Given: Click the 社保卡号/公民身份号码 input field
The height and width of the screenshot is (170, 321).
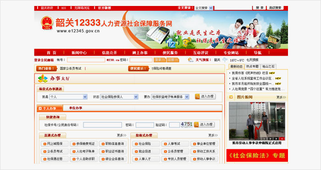Looking at the screenshot, I should (x=102, y=125).
